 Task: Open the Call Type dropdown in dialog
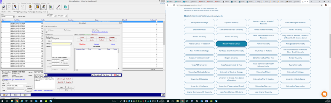tap(62, 43)
